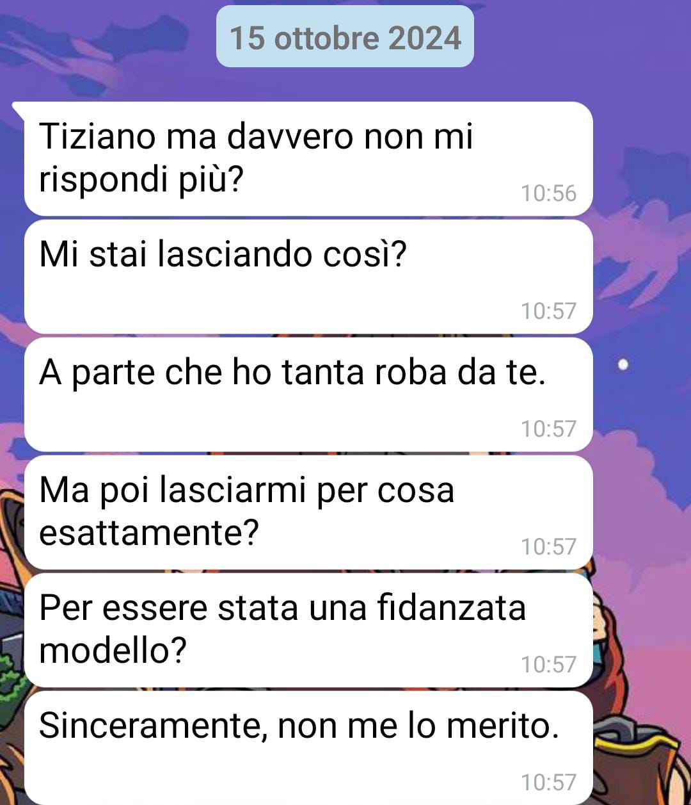Click the white dot on the chat wallpaper
This screenshot has height=805, width=691.
point(624,366)
